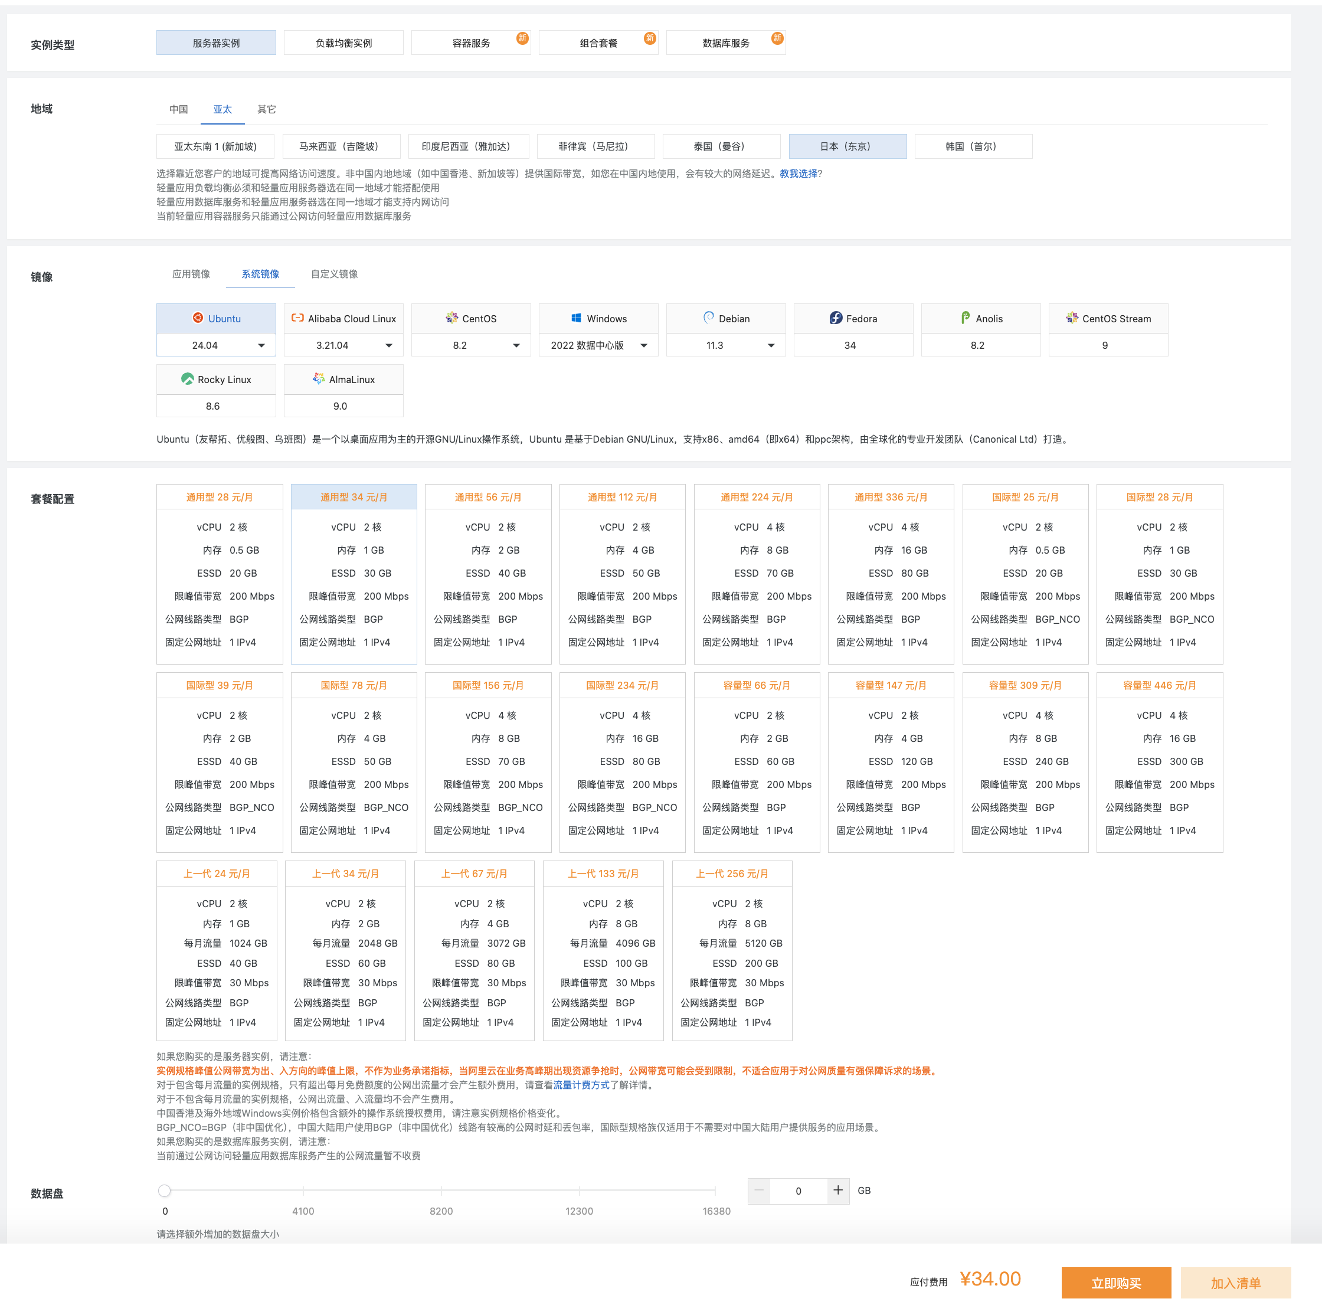Expand the Debian 11.3 version dropdown
Viewport: 1322px width, 1315px height.
pyautogui.click(x=726, y=345)
